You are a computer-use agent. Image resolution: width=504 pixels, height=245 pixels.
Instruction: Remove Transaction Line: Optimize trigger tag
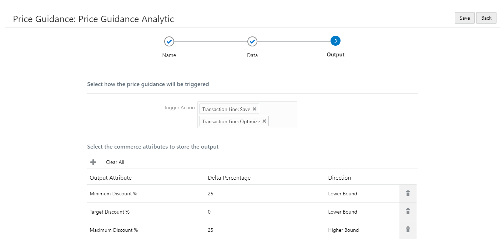coord(264,121)
